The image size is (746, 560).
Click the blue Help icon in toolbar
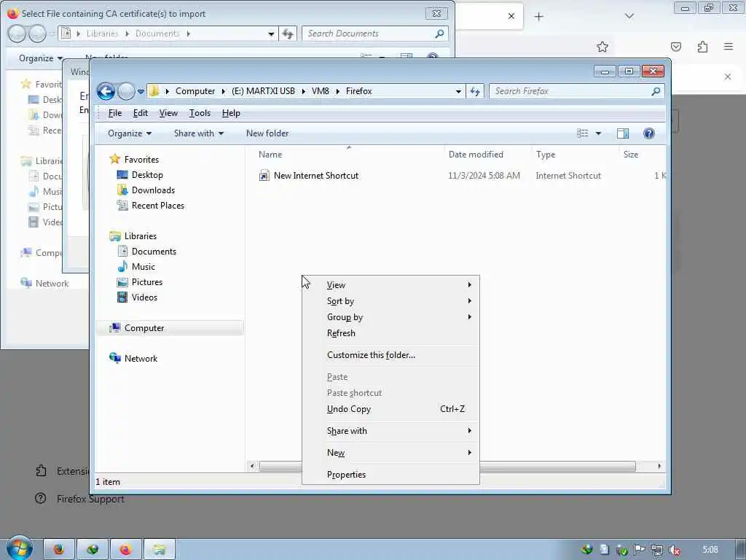(x=648, y=133)
